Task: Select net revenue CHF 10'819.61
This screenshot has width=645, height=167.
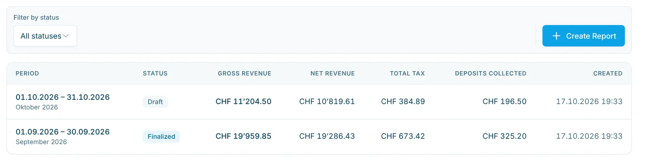Action: tap(327, 102)
